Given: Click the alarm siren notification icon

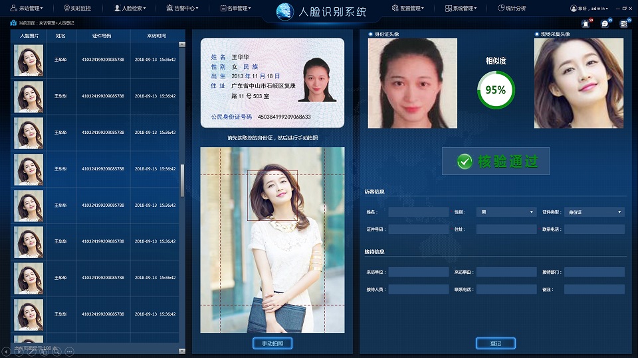Looking at the screenshot, I should [x=586, y=24].
